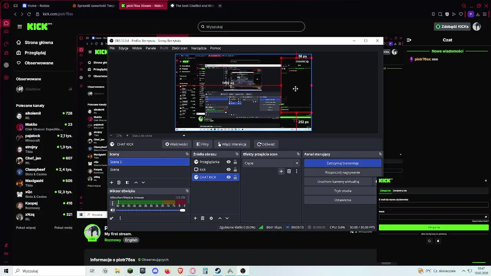Add scene transition with plus icon
This screenshot has width=491, height=276.
coord(281,171)
